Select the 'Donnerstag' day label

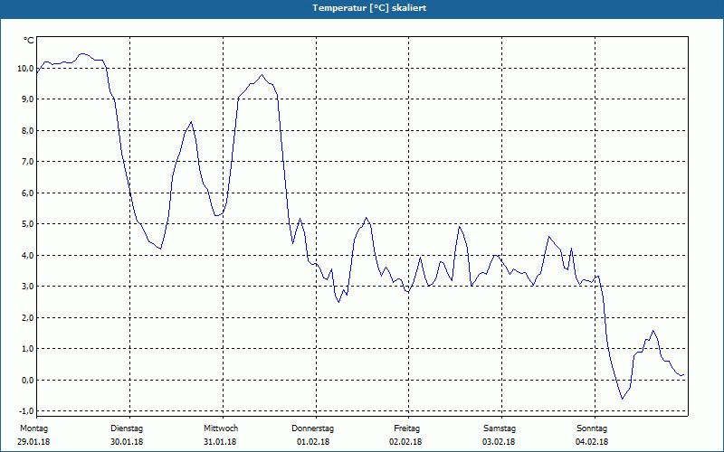coord(312,428)
